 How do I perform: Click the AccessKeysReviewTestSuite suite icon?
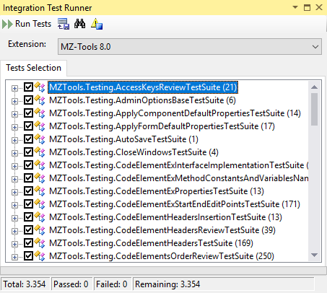click(x=40, y=87)
